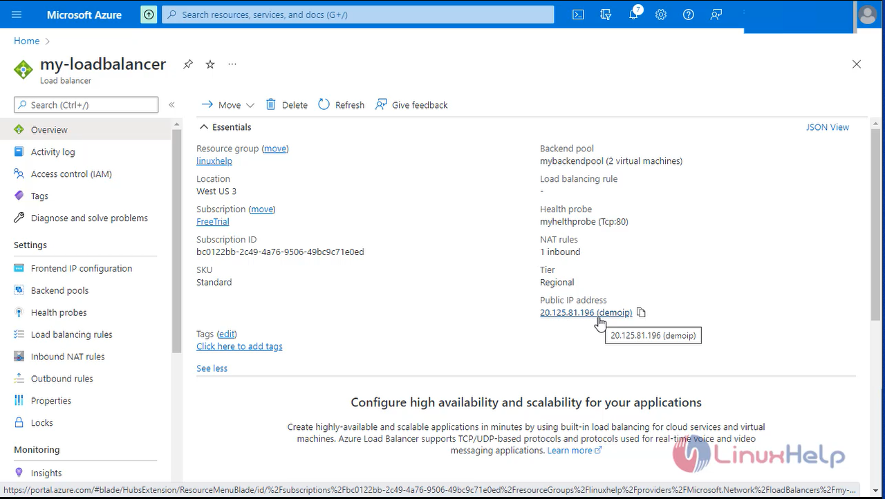Open the user account avatar

click(867, 15)
